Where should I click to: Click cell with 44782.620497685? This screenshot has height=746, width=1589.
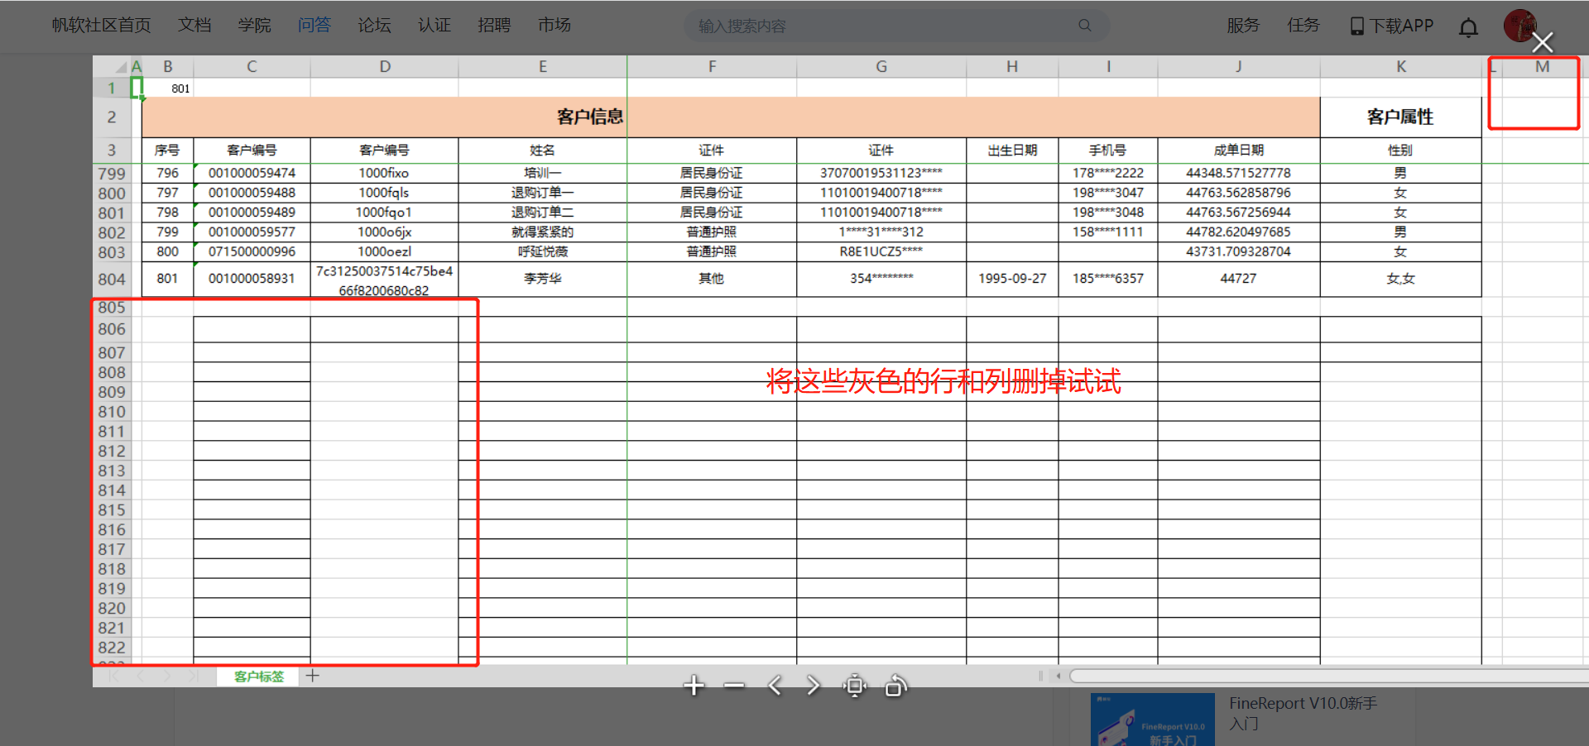[1238, 232]
